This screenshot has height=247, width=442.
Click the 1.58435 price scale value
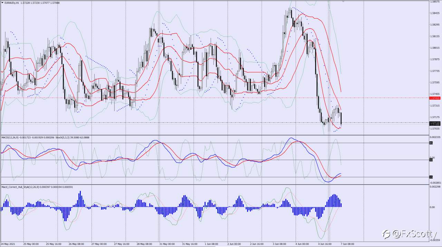(x=435, y=13)
